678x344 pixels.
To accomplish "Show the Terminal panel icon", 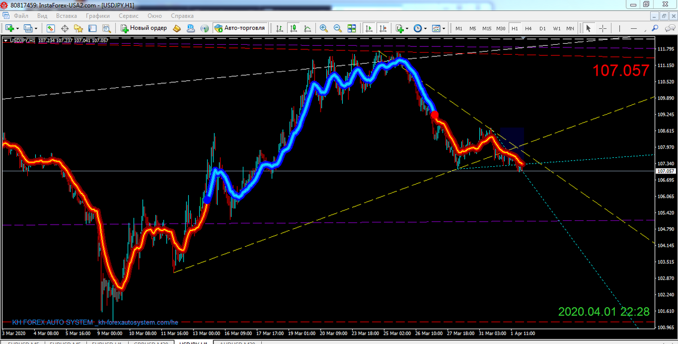I will pos(92,28).
